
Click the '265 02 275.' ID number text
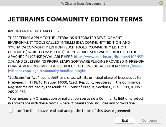coord(17,92)
